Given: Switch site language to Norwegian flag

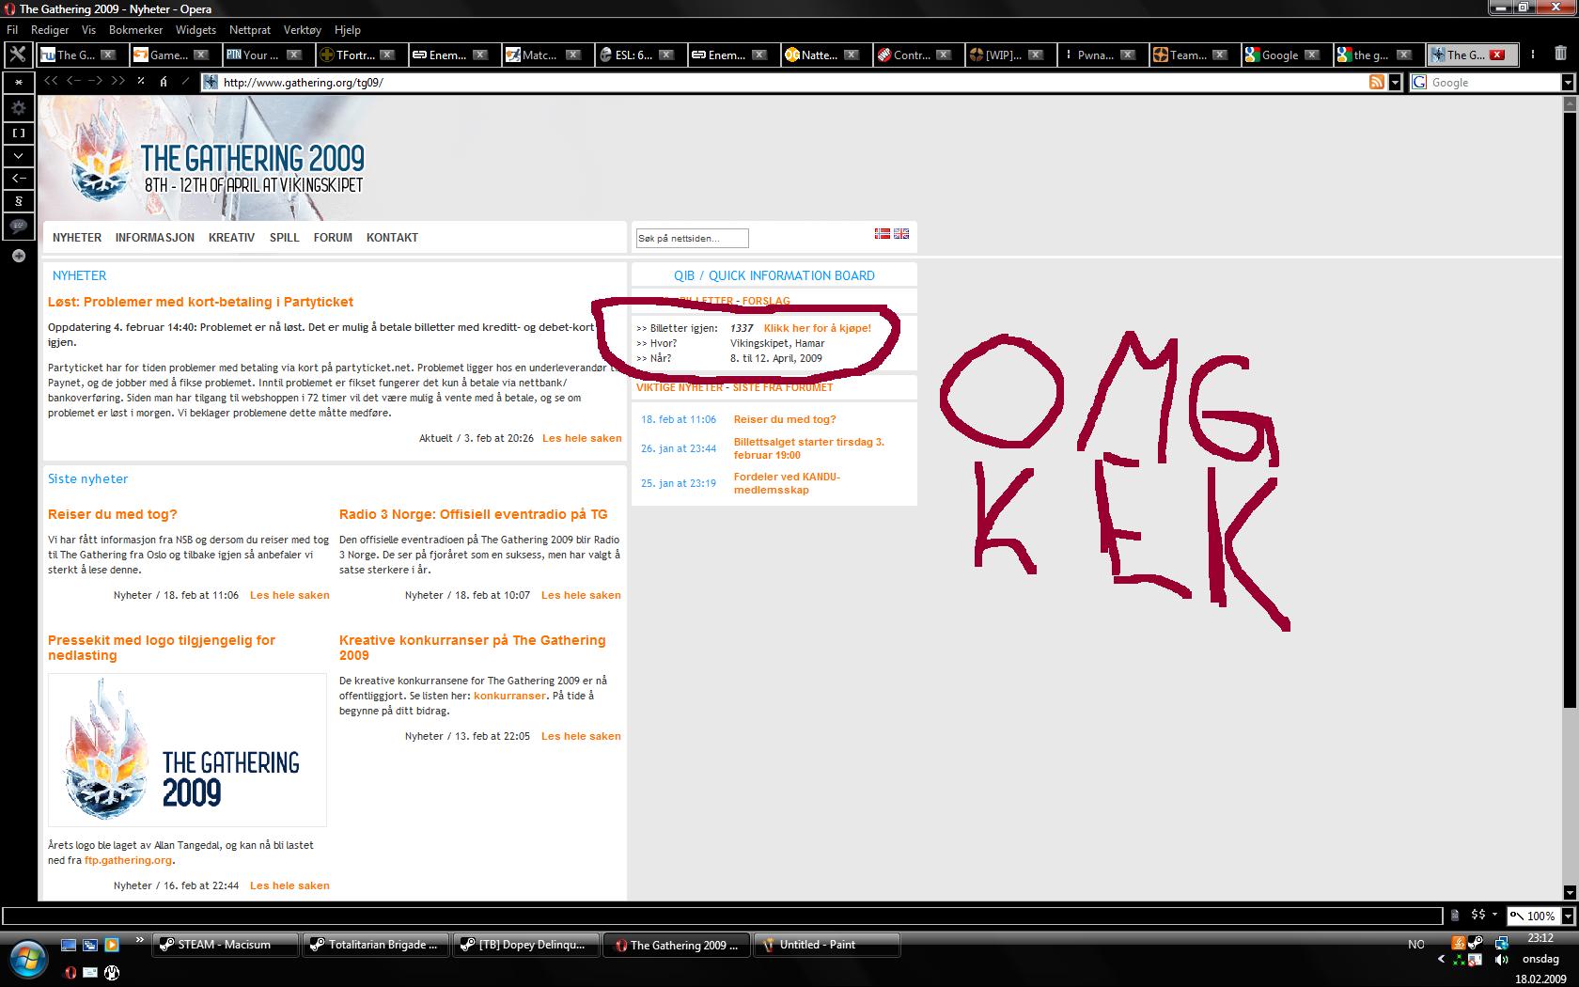Looking at the screenshot, I should (882, 233).
